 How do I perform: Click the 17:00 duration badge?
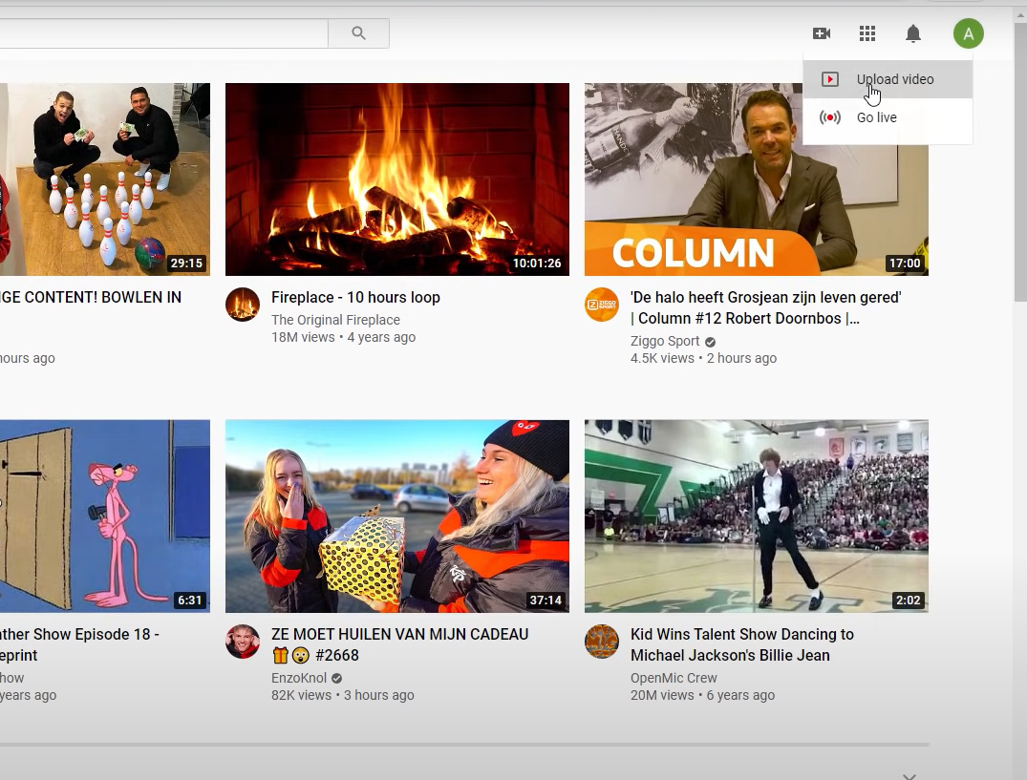905,264
